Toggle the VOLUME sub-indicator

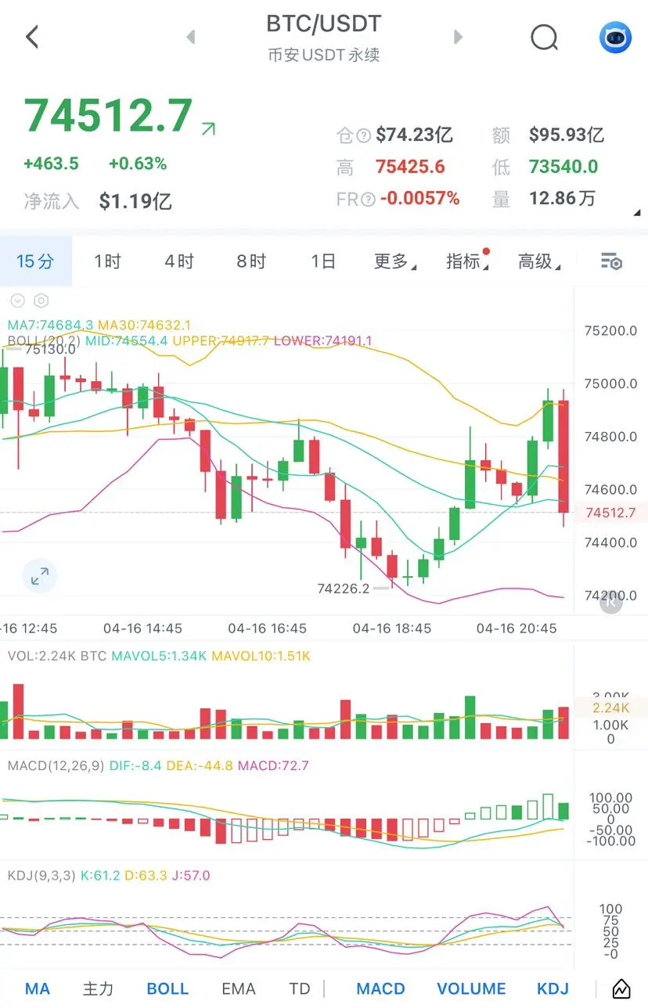(x=471, y=988)
